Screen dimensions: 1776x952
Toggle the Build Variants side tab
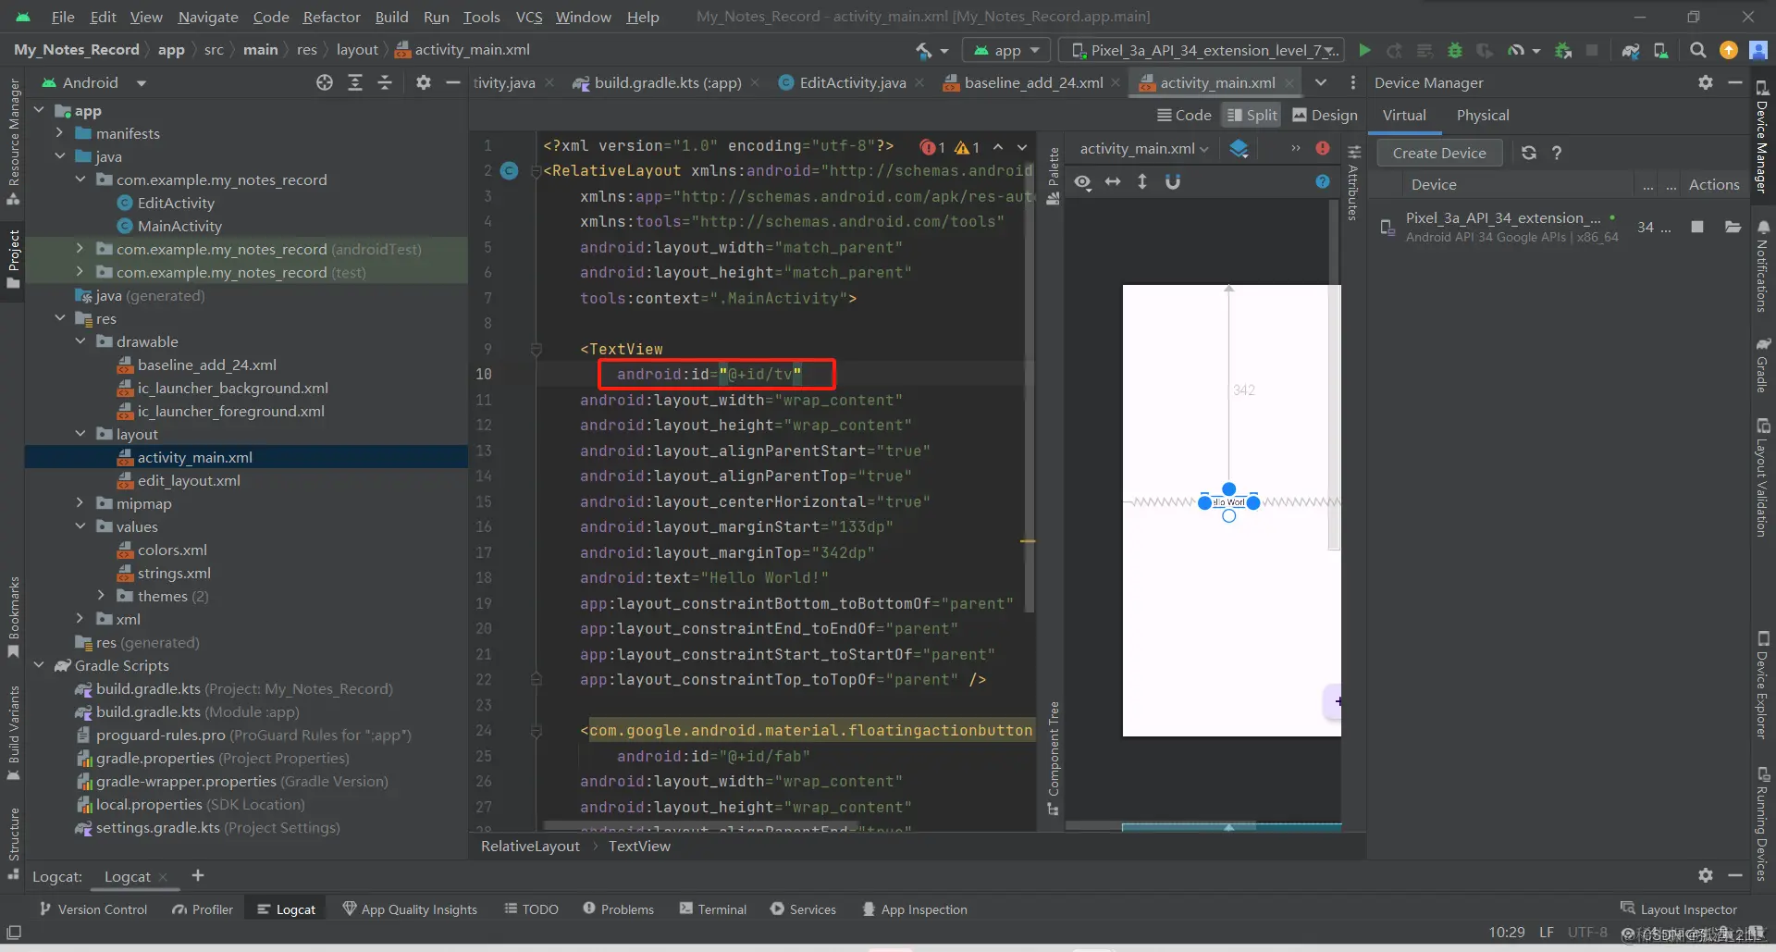pos(13,733)
